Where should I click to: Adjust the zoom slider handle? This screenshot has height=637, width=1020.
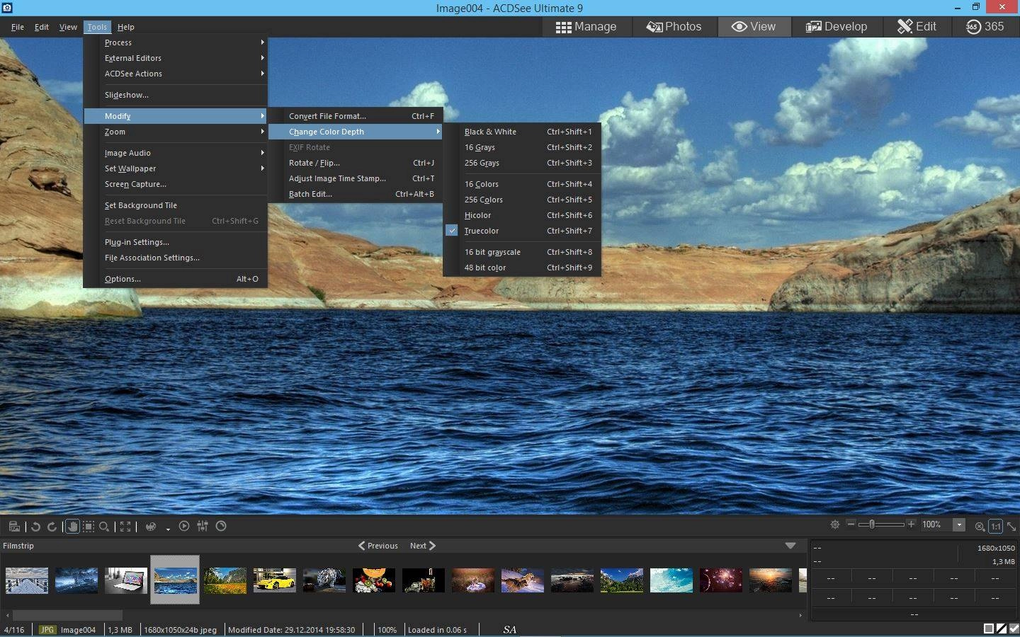[872, 524]
